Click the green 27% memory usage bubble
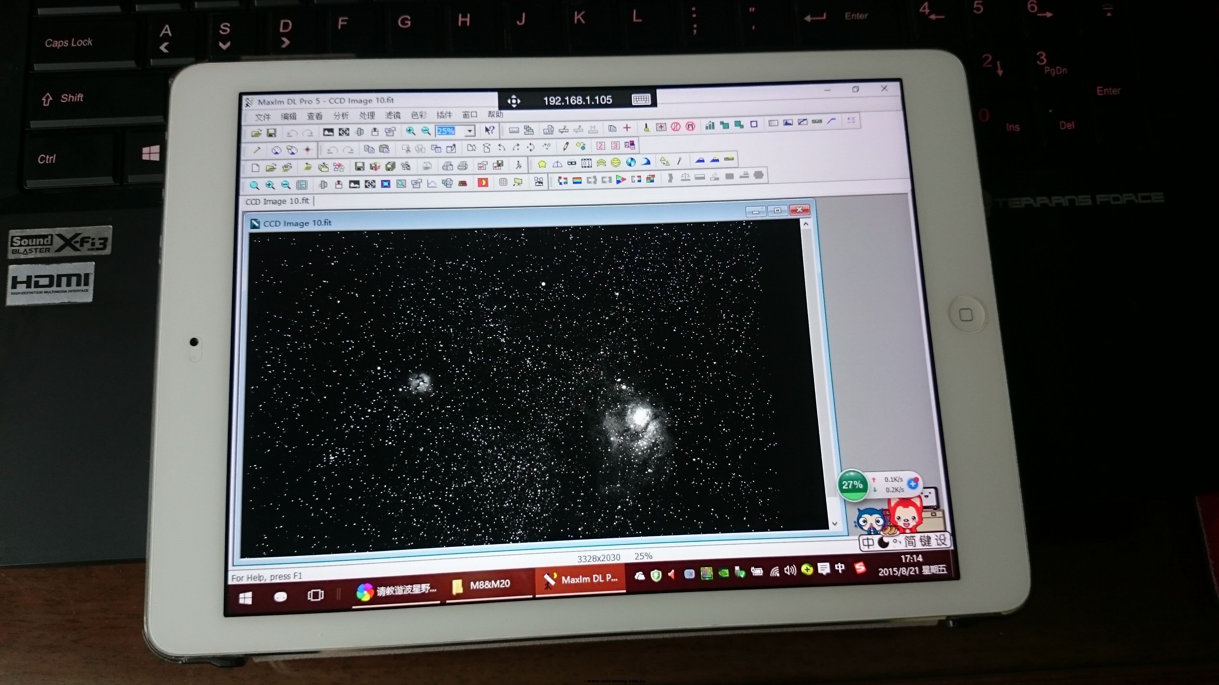1219x685 pixels. tap(852, 485)
